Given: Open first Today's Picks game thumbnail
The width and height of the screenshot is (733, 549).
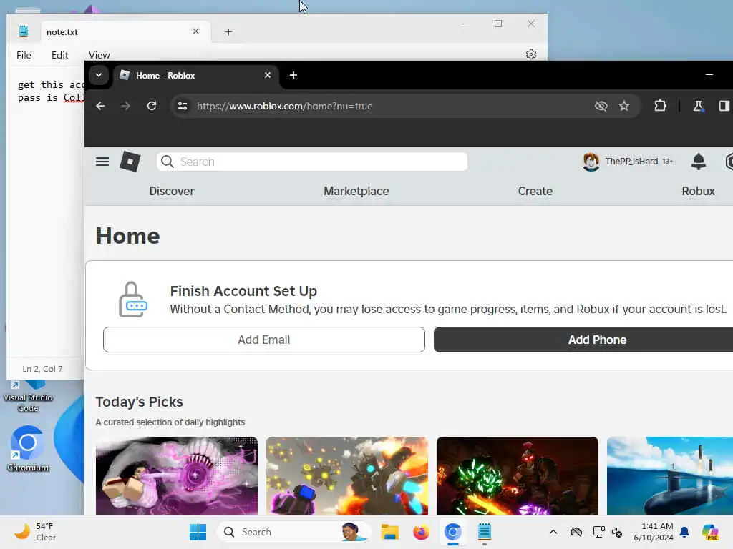Looking at the screenshot, I should click(x=177, y=475).
